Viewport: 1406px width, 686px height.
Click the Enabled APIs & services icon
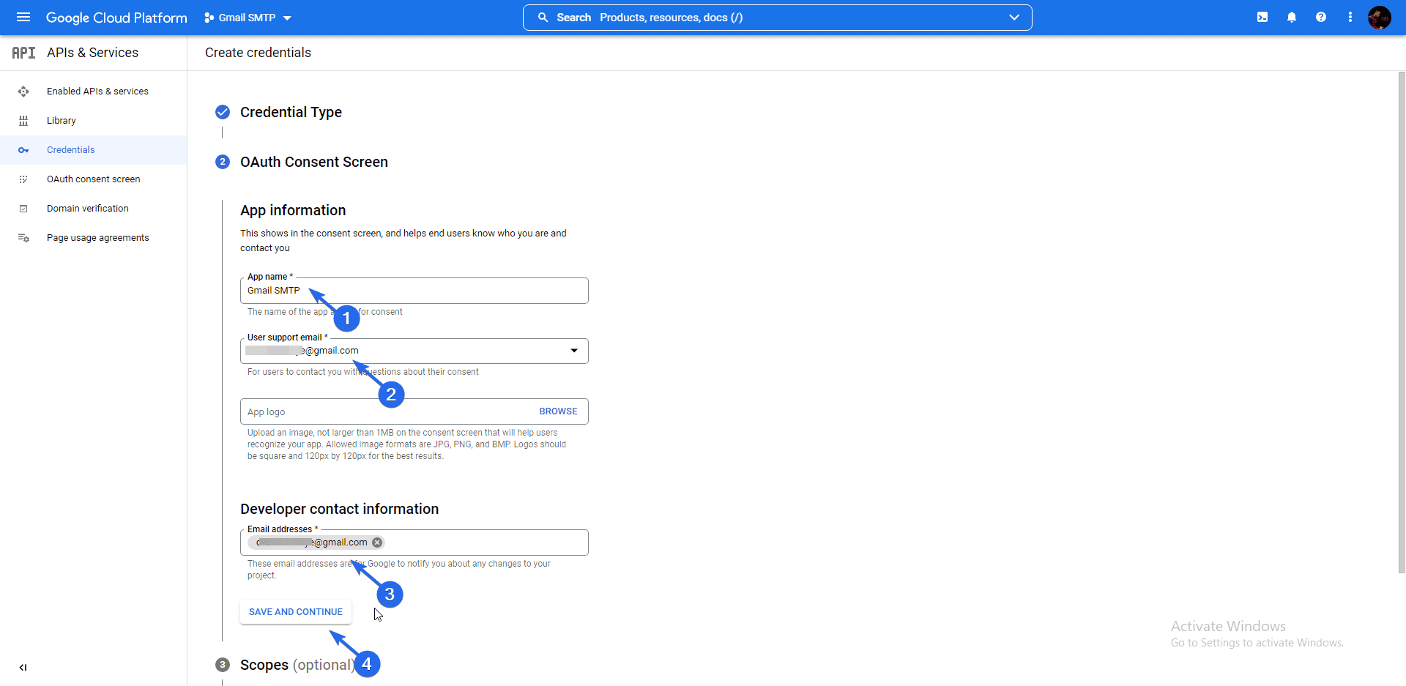[23, 92]
